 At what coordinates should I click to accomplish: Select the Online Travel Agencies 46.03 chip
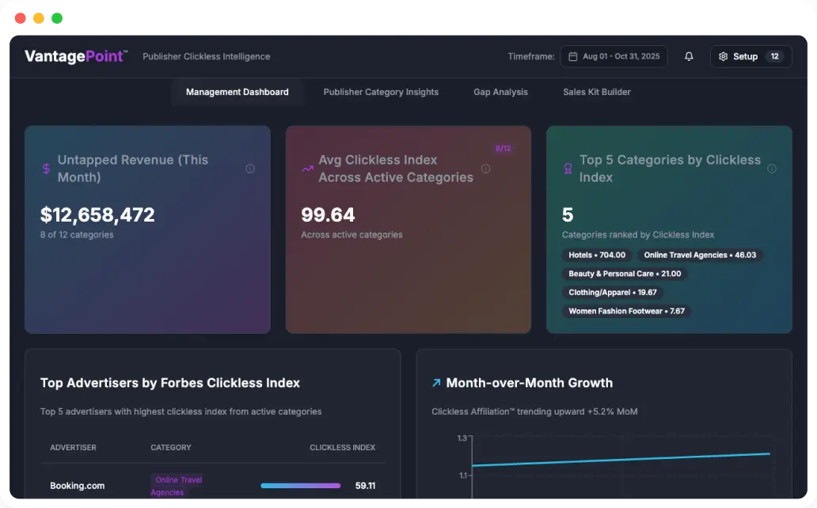(700, 255)
